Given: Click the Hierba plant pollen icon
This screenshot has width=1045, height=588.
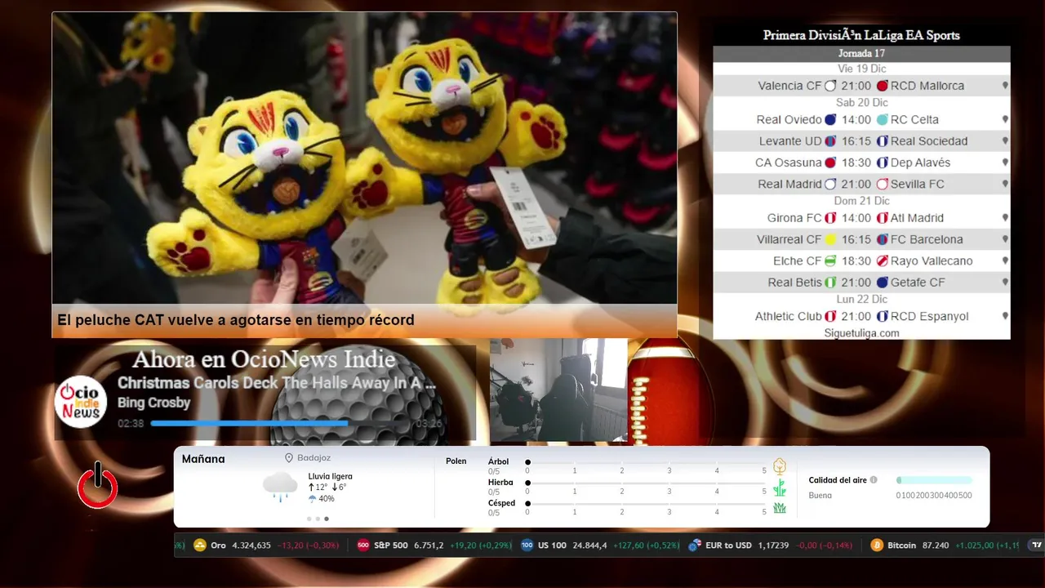Looking at the screenshot, I should click(x=780, y=488).
